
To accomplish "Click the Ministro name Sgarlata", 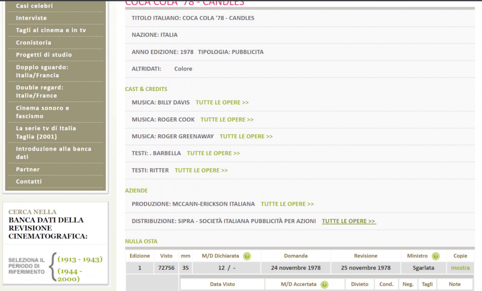I will pos(423,268).
